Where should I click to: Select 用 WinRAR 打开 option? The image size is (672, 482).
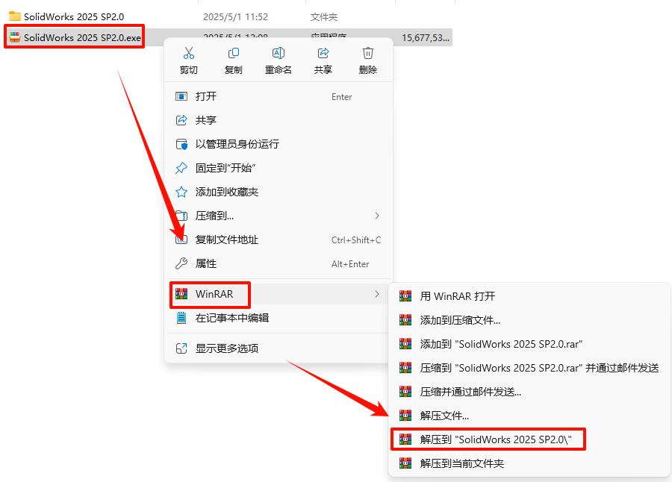pos(529,296)
